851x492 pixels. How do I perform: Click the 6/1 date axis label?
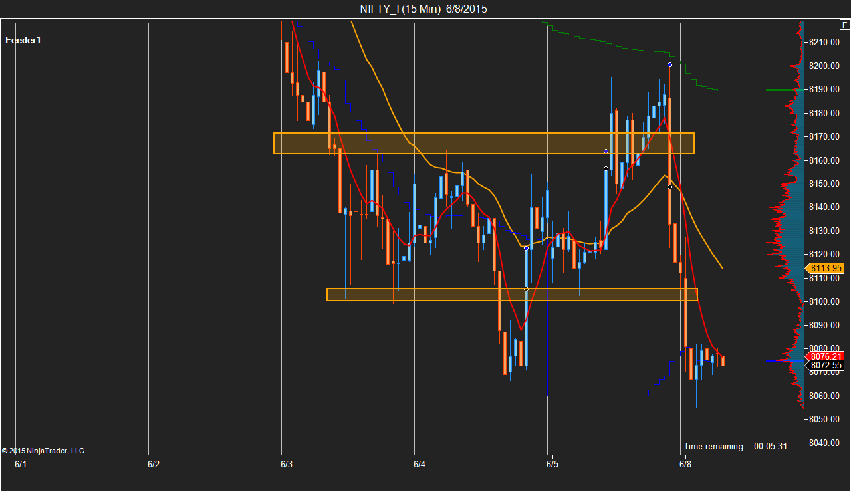coord(21,464)
